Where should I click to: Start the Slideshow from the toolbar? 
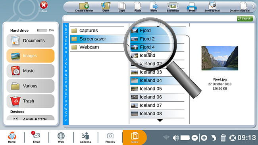point(173,7)
